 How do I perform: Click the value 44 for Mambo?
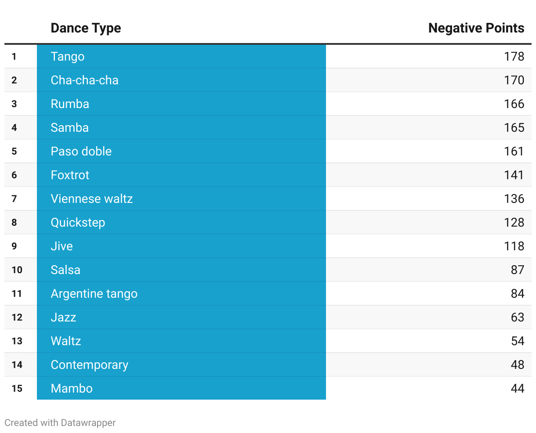(518, 389)
